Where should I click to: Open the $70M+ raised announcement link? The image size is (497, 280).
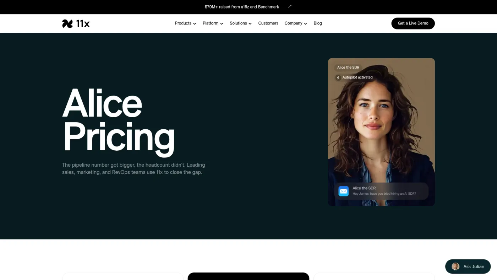242,7
